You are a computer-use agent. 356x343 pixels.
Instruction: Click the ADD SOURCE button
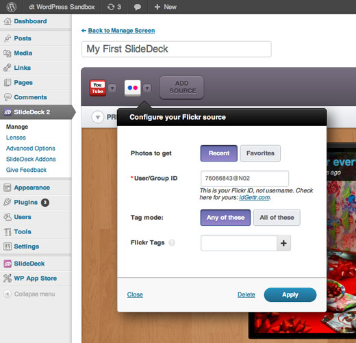click(181, 88)
